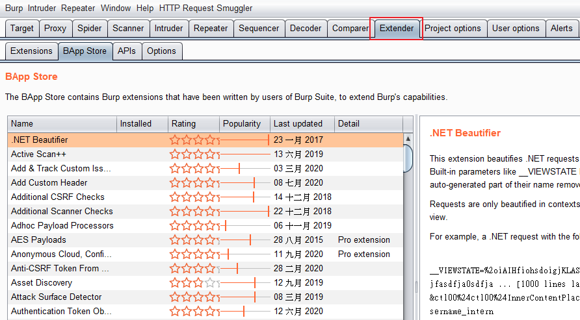Switch to the Target tab
580x320 pixels.
pyautogui.click(x=22, y=29)
